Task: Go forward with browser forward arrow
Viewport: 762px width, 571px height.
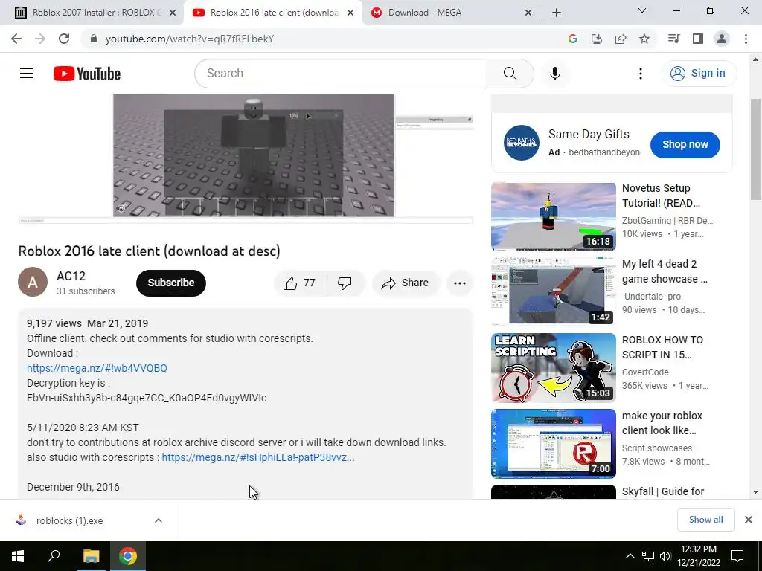Action: click(x=40, y=39)
